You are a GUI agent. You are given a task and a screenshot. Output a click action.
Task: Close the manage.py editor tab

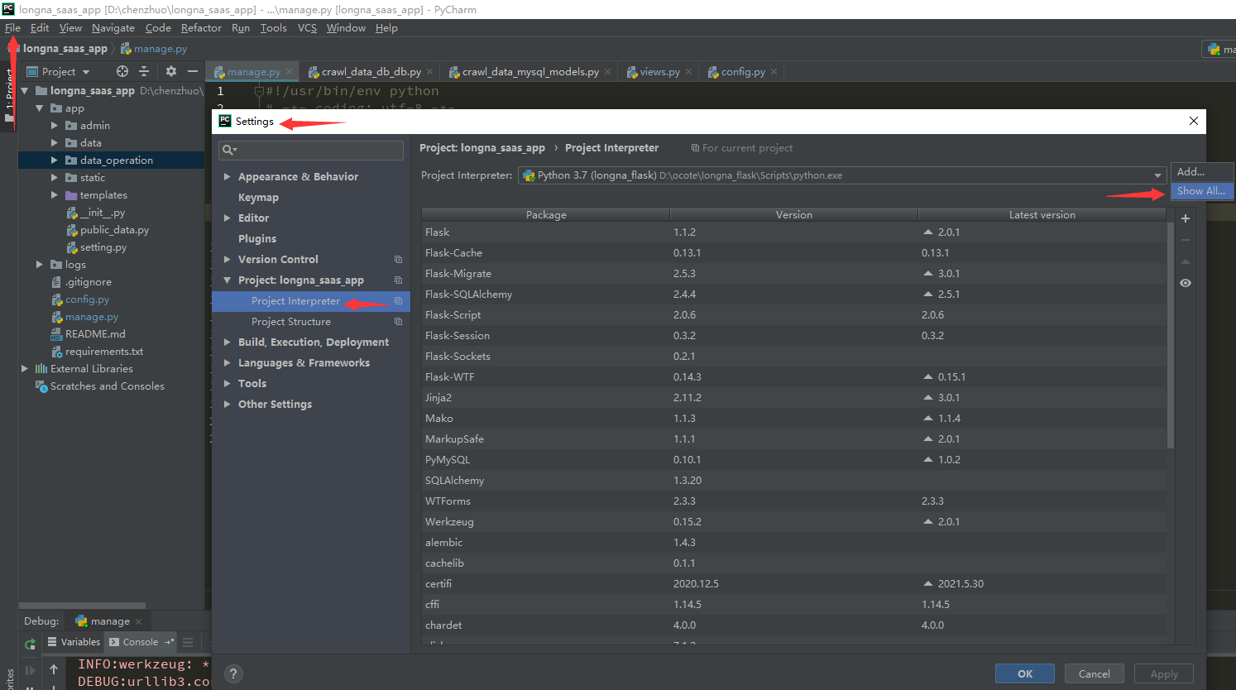pos(289,72)
